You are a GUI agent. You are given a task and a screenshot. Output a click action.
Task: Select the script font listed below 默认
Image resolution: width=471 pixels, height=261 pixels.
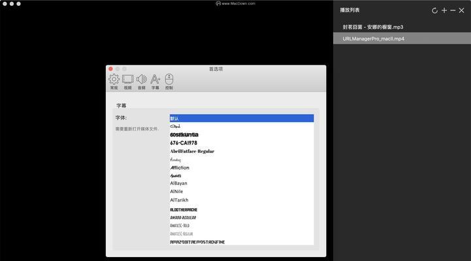(x=242, y=127)
